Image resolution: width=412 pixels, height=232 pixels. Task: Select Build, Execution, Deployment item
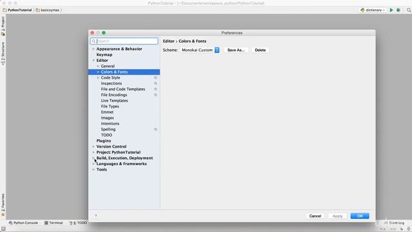(124, 158)
